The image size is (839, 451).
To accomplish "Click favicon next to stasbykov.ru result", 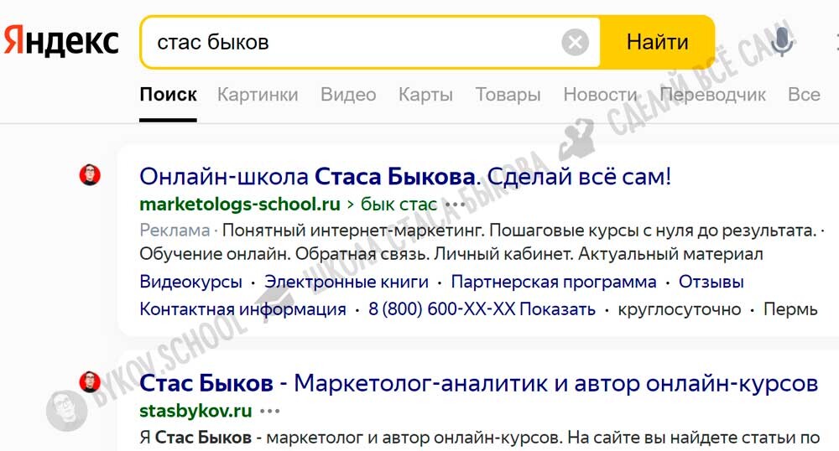I will tap(90, 381).
